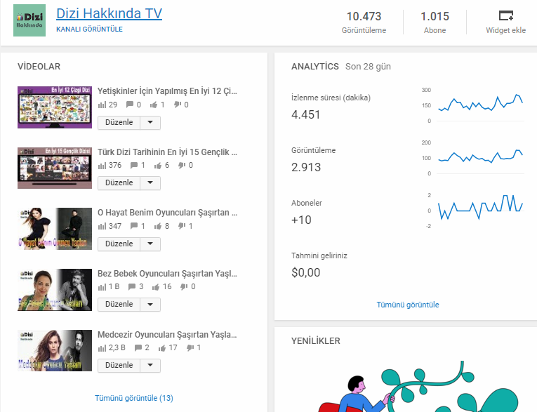Screen dimensions: 537x412
Task: Open the Dizi Hakkında TV channel title link
Action: (109, 13)
